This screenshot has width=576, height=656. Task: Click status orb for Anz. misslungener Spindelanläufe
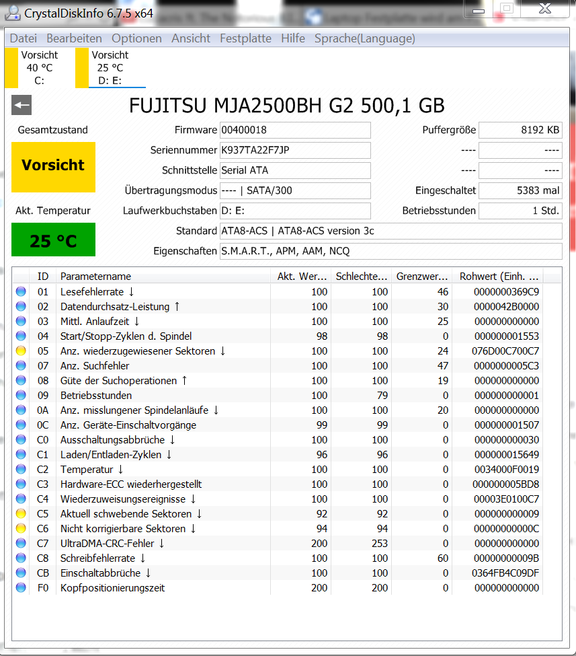pyautogui.click(x=21, y=410)
